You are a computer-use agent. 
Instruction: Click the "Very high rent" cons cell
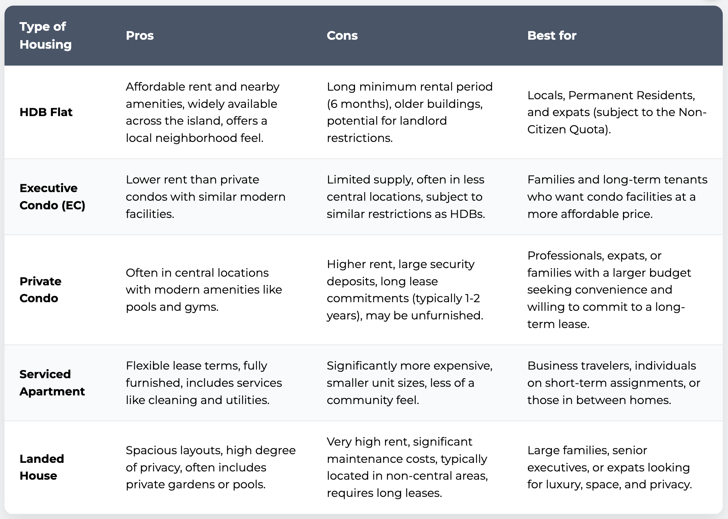pos(407,467)
